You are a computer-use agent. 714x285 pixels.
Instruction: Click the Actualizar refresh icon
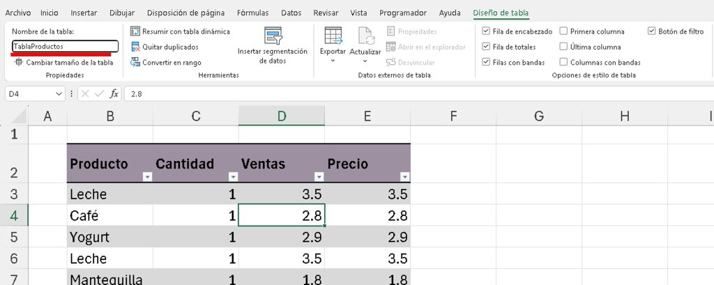(365, 35)
